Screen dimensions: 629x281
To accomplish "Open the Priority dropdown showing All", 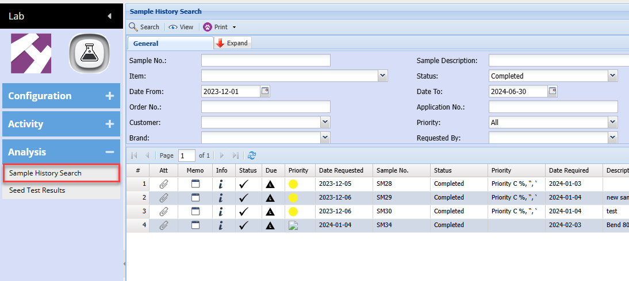I will point(613,122).
